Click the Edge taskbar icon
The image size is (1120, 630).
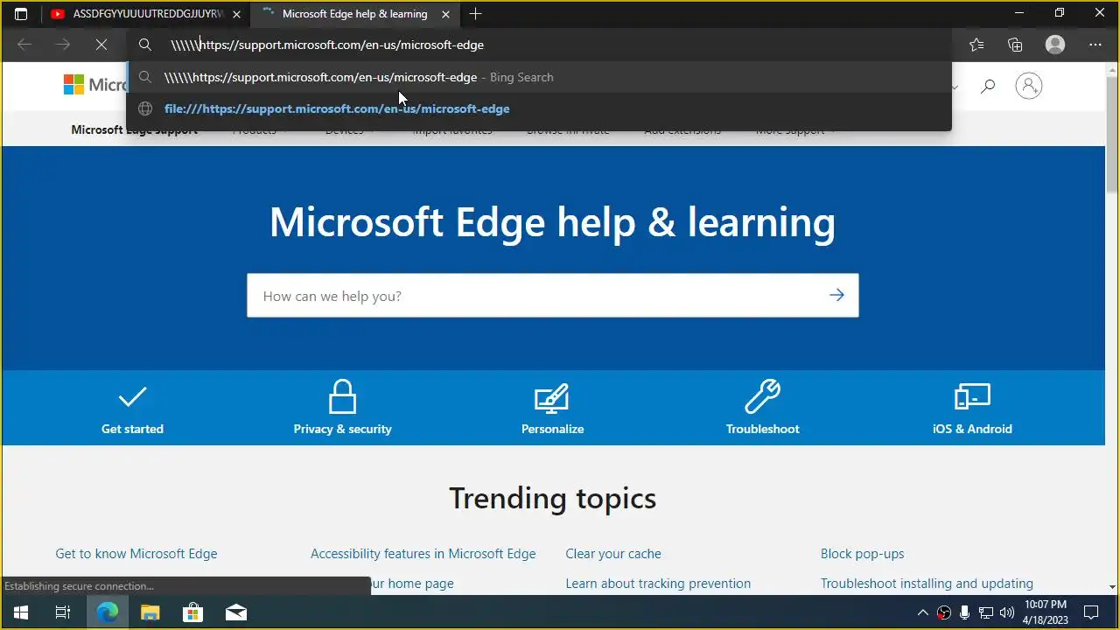(107, 612)
